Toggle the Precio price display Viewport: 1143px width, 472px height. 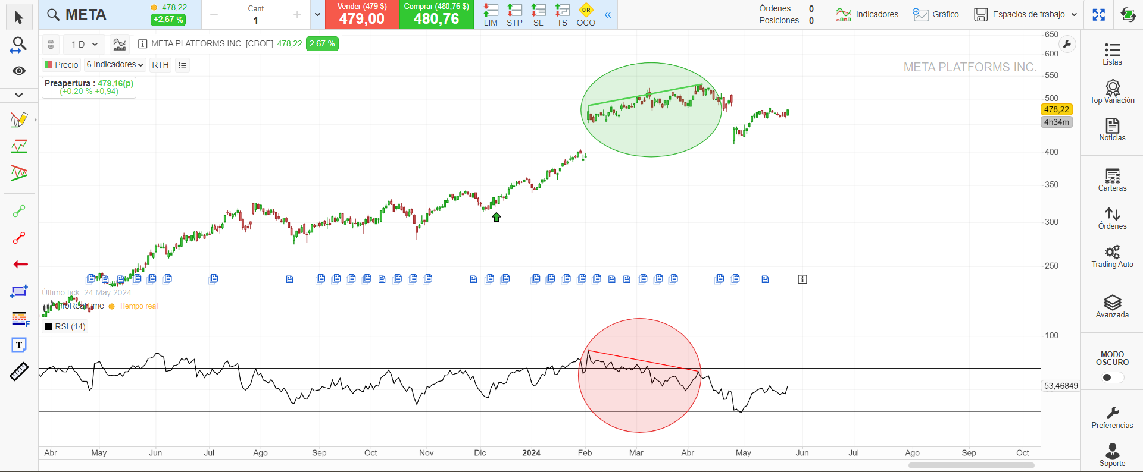click(61, 65)
